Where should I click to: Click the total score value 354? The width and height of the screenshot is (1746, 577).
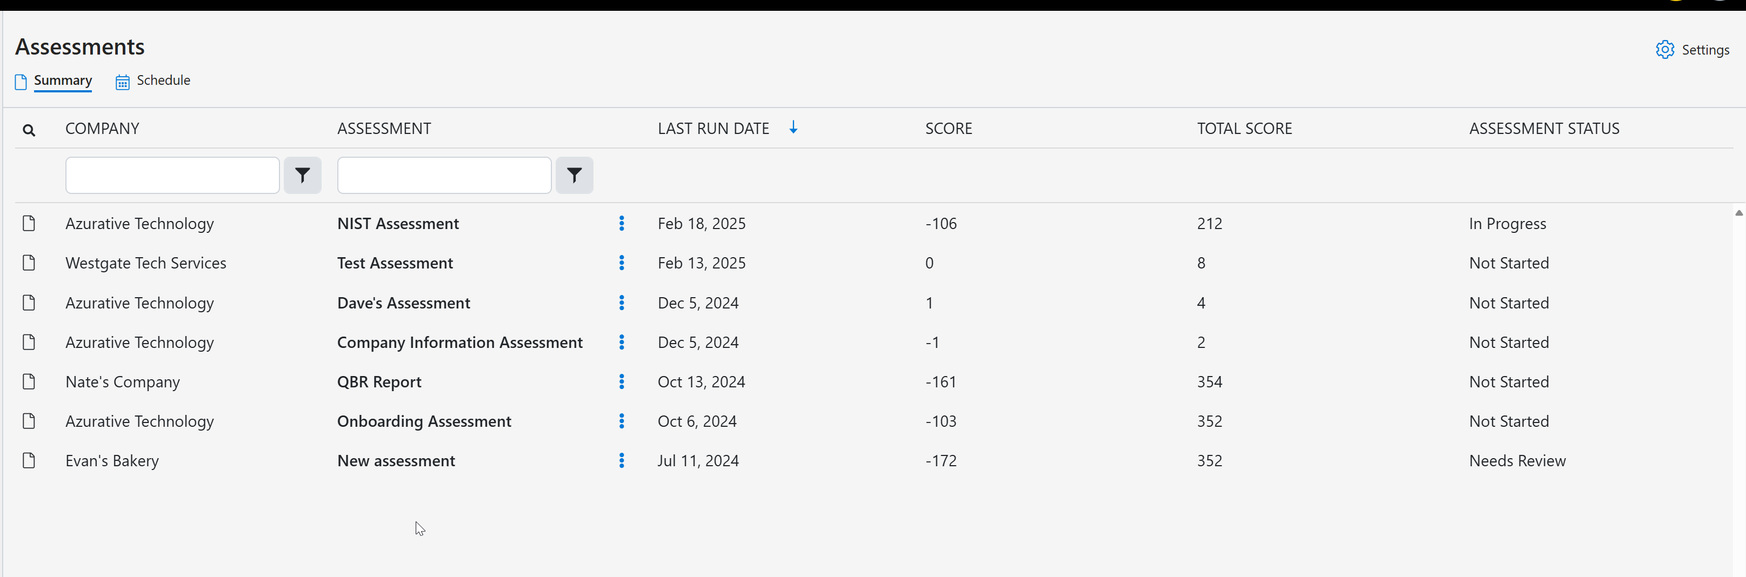1209,382
